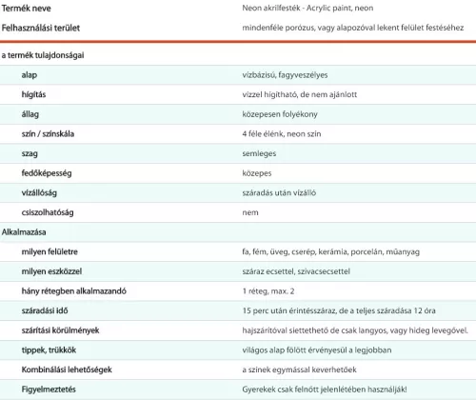Select the 'szag' row label
The width and height of the screenshot is (476, 400).
[x=30, y=154]
